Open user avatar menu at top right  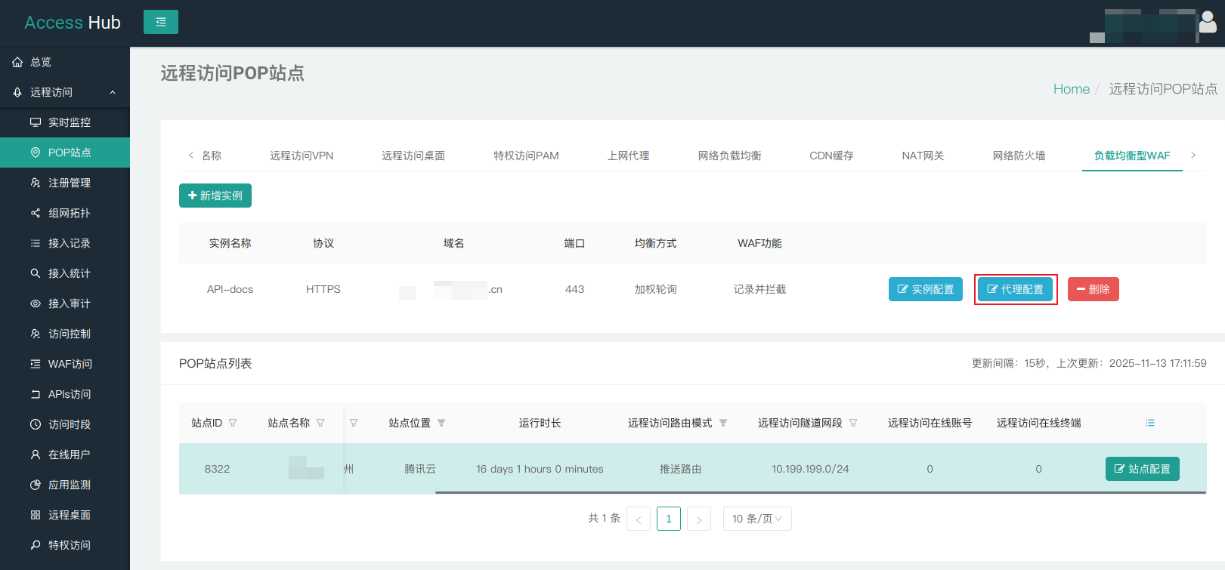pyautogui.click(x=1208, y=22)
